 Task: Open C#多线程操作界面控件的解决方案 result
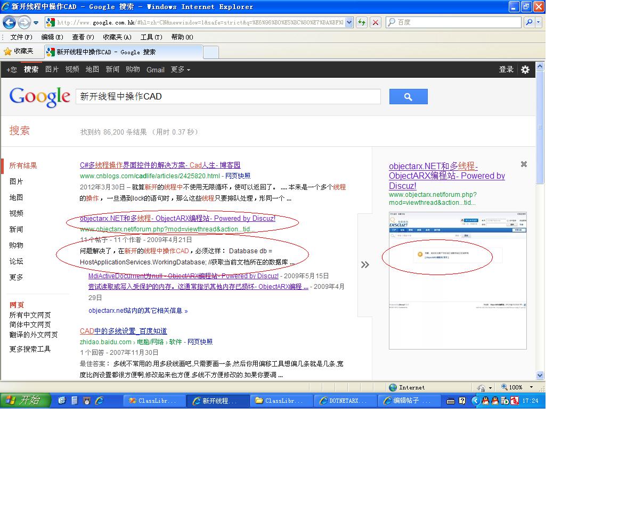(x=160, y=165)
